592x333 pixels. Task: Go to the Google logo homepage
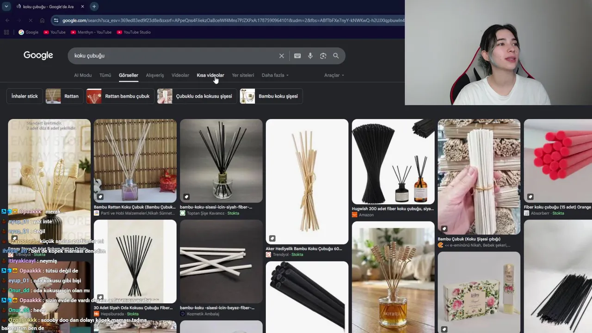38,55
